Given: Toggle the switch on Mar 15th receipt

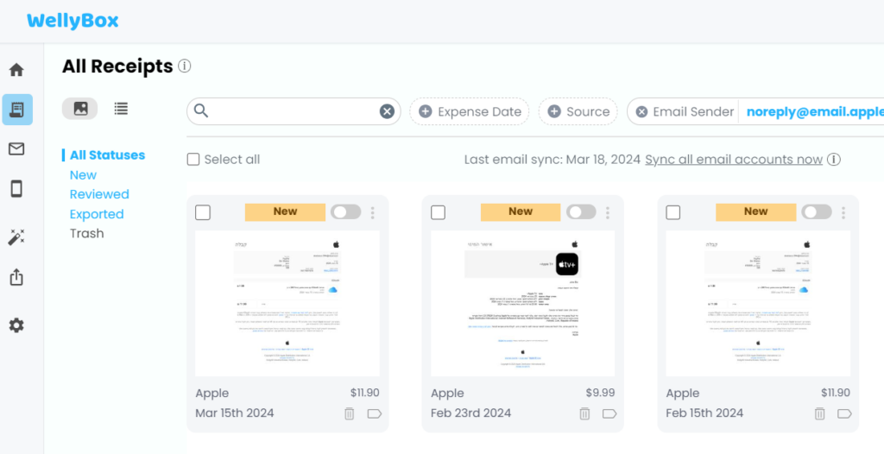Looking at the screenshot, I should tap(345, 212).
